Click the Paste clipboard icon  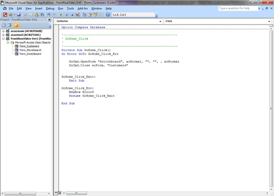[36, 15]
